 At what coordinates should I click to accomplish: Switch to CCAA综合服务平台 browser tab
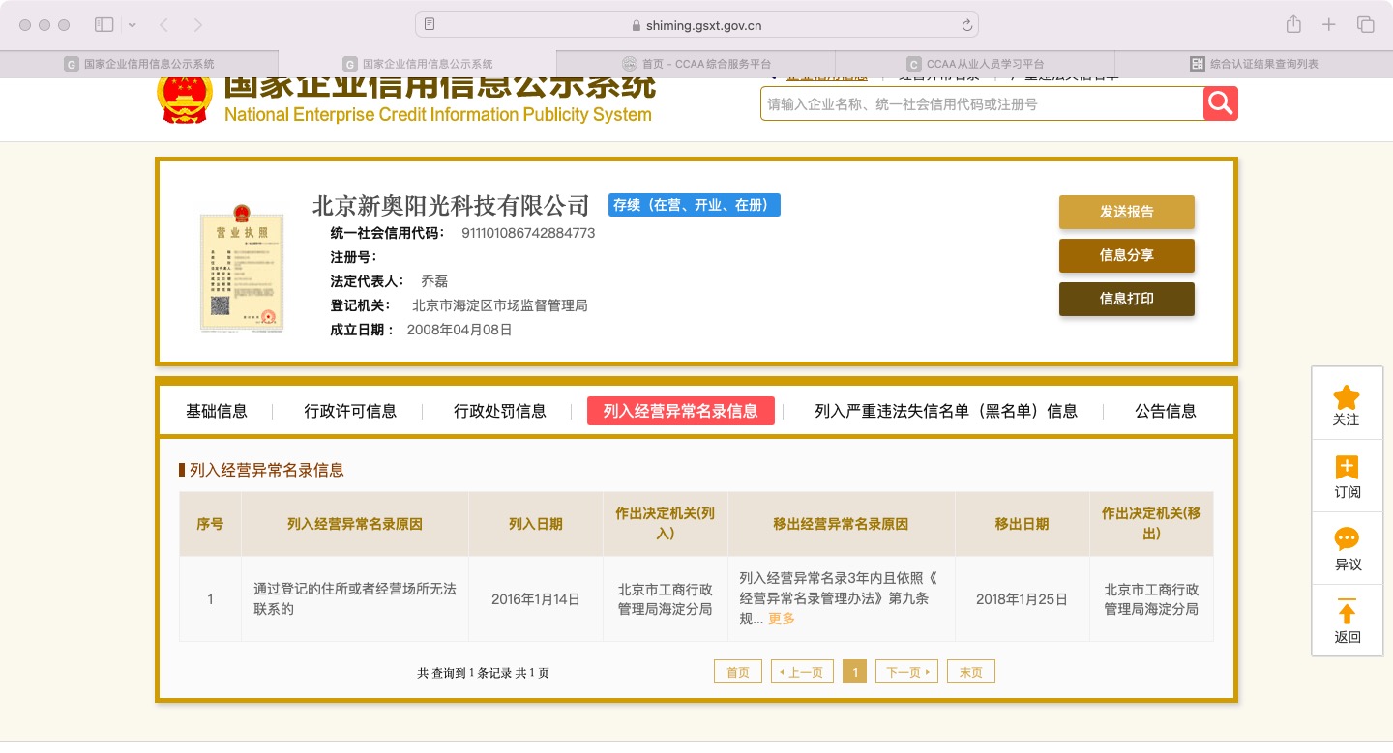tap(696, 64)
